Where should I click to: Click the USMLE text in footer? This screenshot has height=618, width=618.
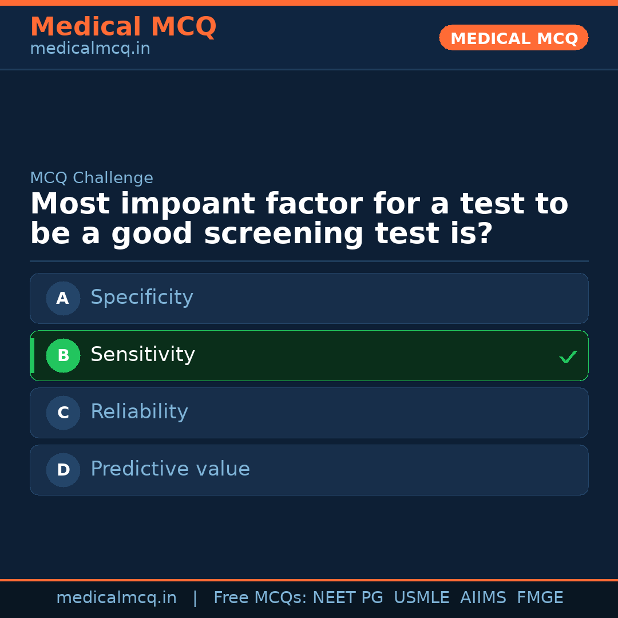coord(421,598)
